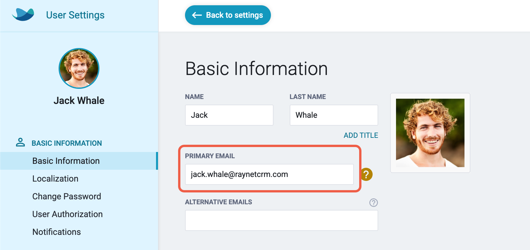Click the User Settings title text
The height and width of the screenshot is (250, 530).
[x=75, y=15]
